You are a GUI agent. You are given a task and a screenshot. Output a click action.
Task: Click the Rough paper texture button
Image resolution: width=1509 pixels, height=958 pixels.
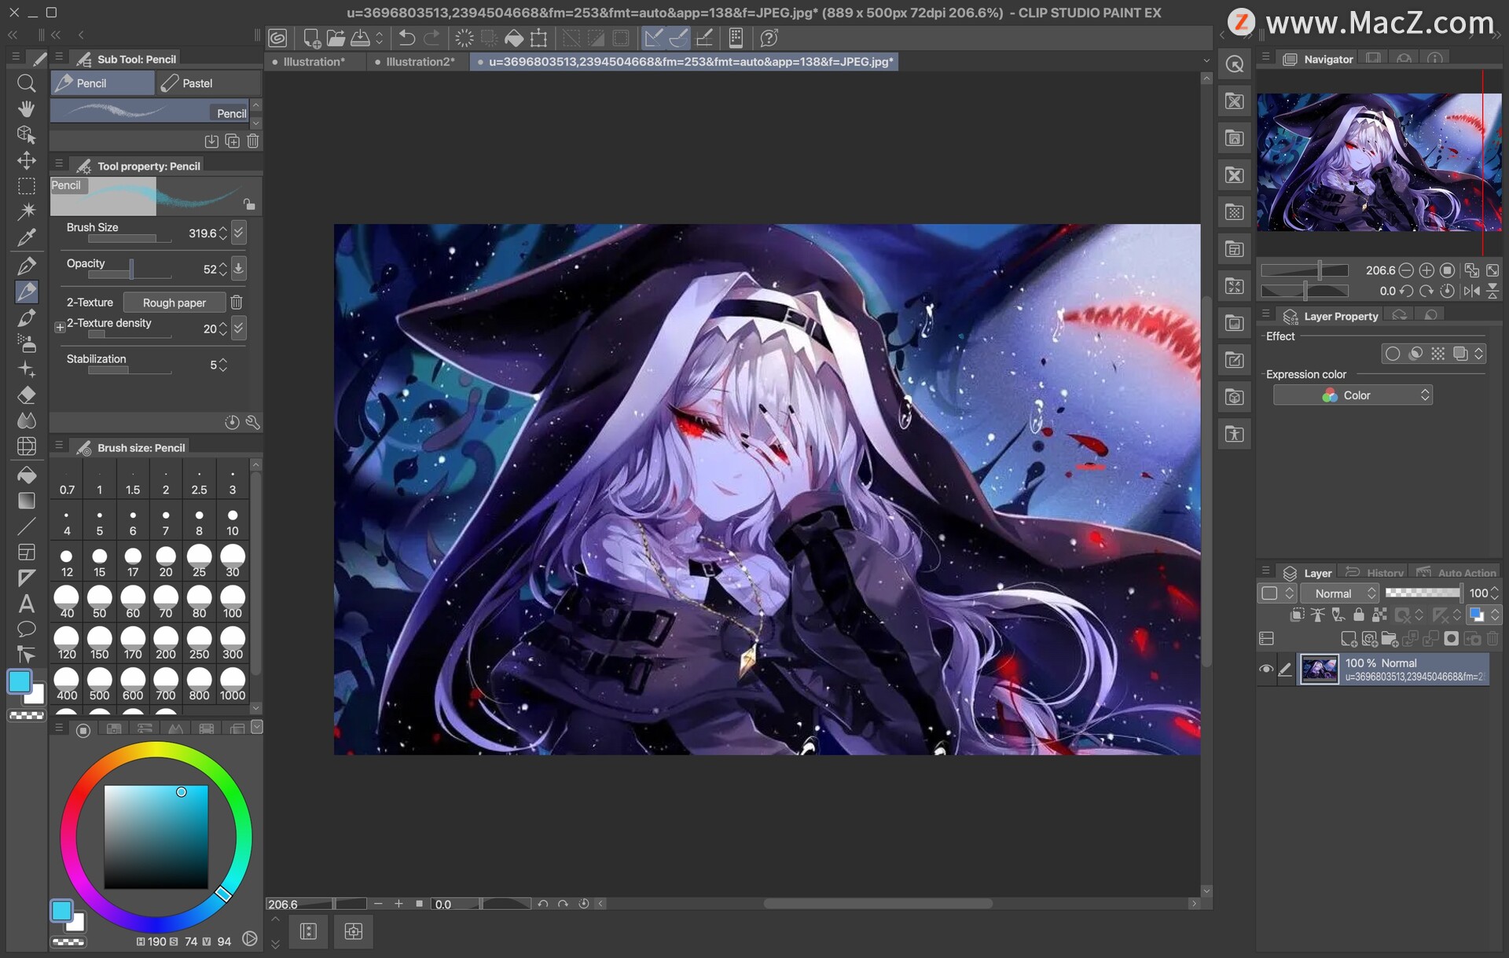pyautogui.click(x=174, y=303)
